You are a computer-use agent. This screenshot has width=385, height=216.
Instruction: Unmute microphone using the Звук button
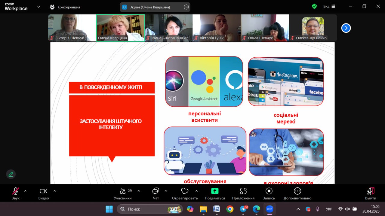pyautogui.click(x=15, y=191)
